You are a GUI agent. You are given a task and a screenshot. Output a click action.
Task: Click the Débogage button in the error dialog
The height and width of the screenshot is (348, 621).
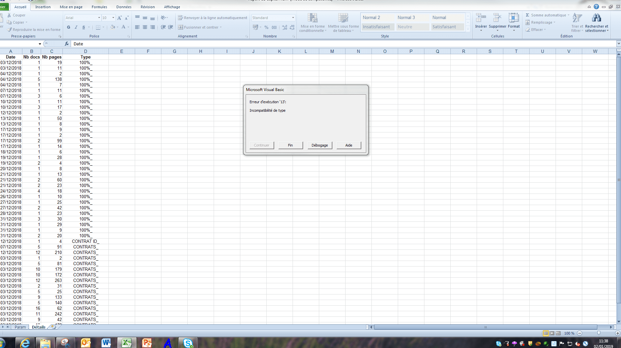click(320, 145)
